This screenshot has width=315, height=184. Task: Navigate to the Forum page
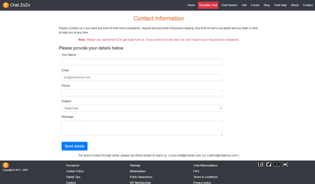coord(255,5)
